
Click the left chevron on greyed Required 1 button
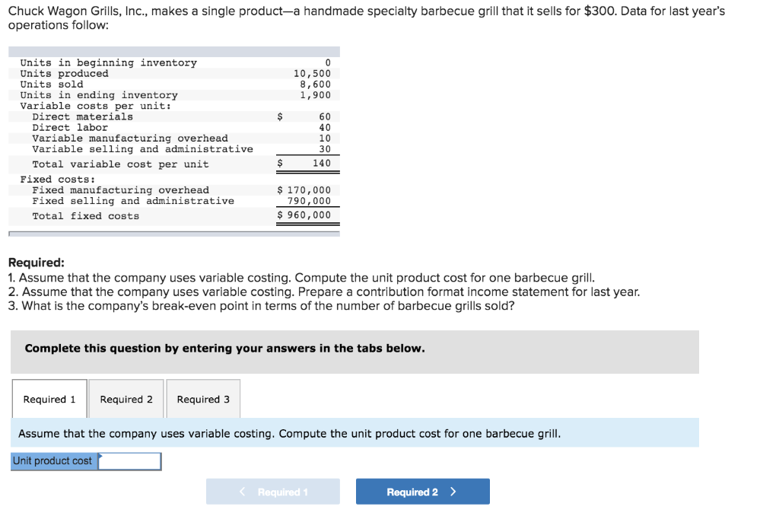pos(243,492)
